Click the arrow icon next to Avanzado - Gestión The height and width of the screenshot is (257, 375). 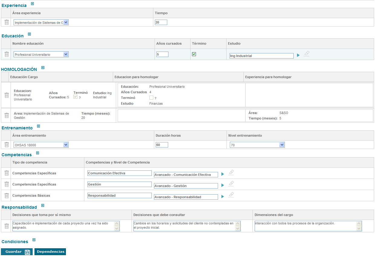click(x=223, y=186)
